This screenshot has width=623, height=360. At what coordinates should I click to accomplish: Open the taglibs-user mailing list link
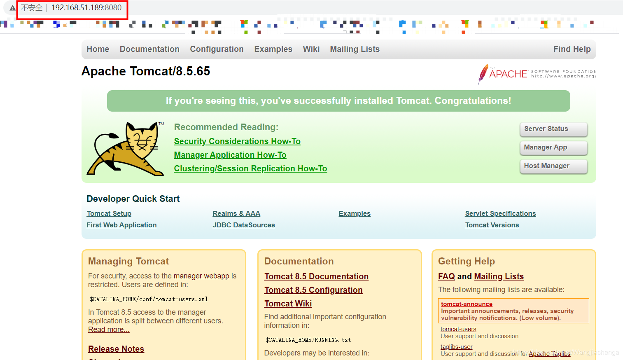tap(456, 347)
